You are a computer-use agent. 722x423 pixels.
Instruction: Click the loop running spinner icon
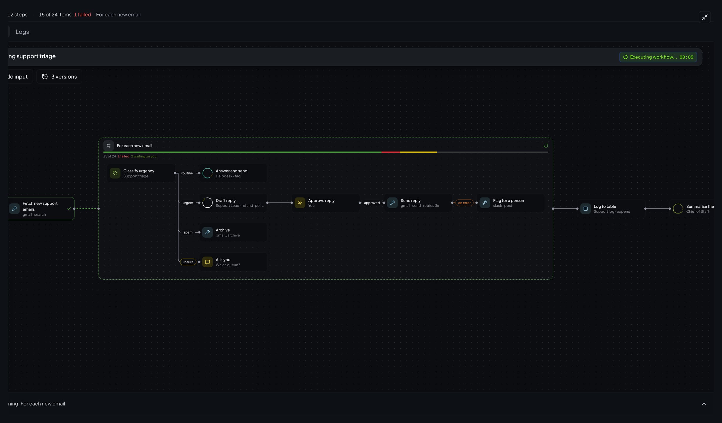546,146
